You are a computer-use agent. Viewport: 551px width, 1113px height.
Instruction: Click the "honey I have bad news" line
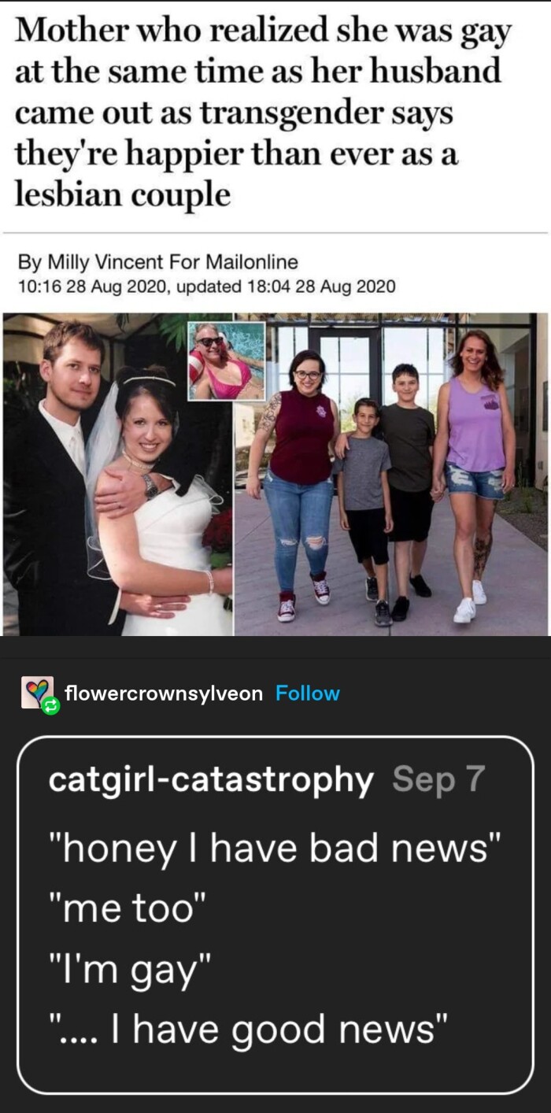pos(275,849)
